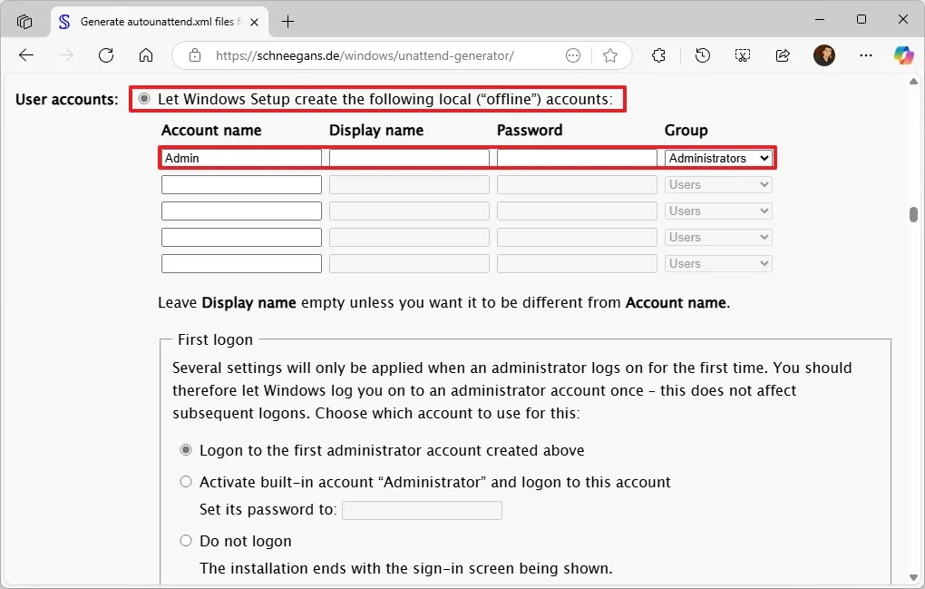Share this page

783,55
